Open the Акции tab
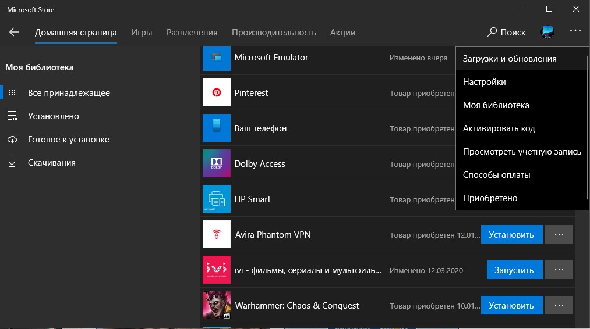The width and height of the screenshot is (590, 329). (x=343, y=33)
